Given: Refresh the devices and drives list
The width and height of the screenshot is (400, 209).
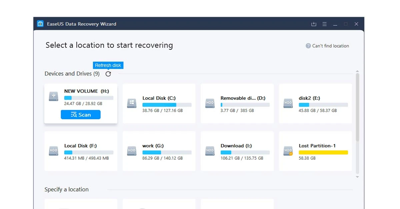Looking at the screenshot, I should (x=108, y=74).
